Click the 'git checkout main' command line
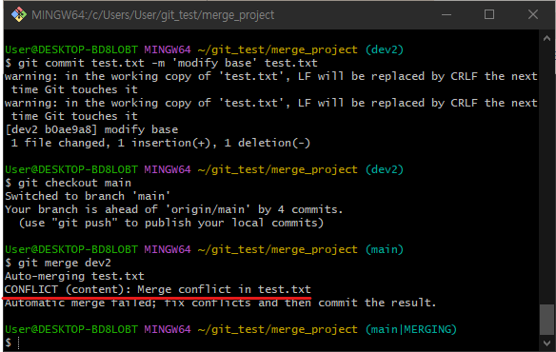 click(x=69, y=183)
